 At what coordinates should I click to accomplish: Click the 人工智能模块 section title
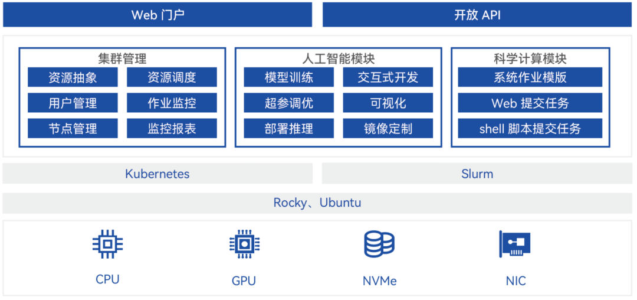coord(339,59)
